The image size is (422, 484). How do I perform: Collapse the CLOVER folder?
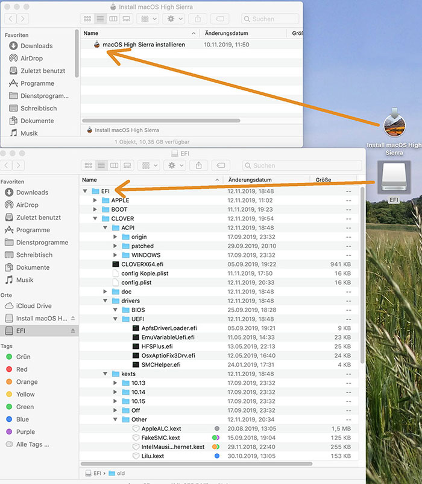click(95, 218)
